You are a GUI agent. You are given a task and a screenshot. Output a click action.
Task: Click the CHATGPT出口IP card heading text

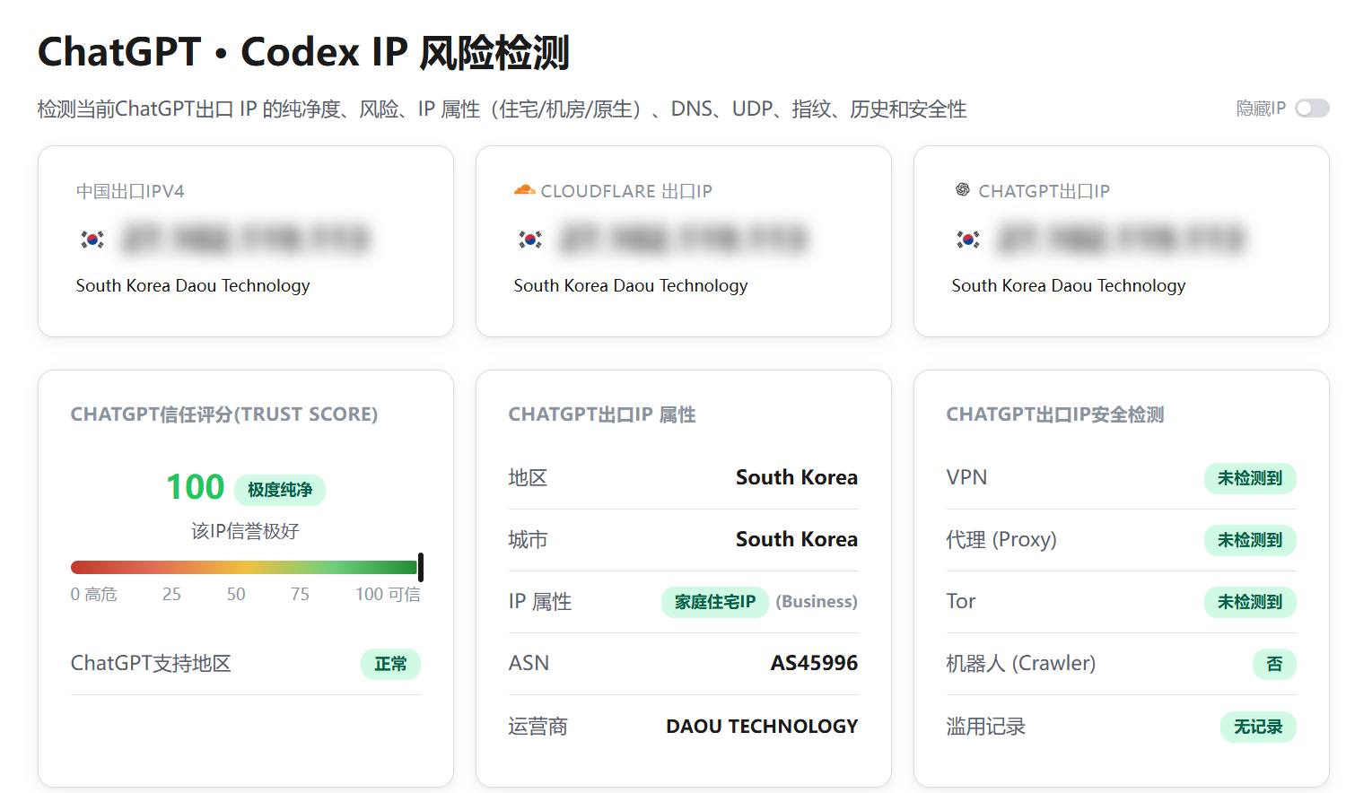[1044, 191]
